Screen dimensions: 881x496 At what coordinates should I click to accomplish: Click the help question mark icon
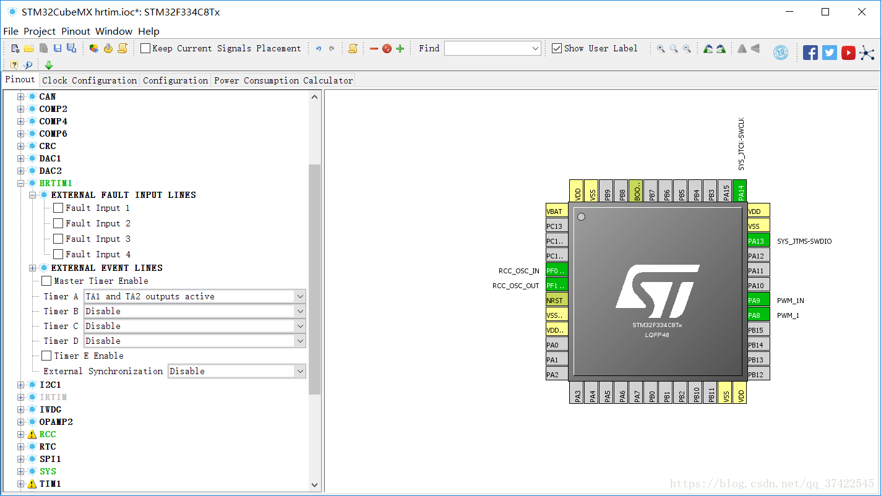pos(14,64)
